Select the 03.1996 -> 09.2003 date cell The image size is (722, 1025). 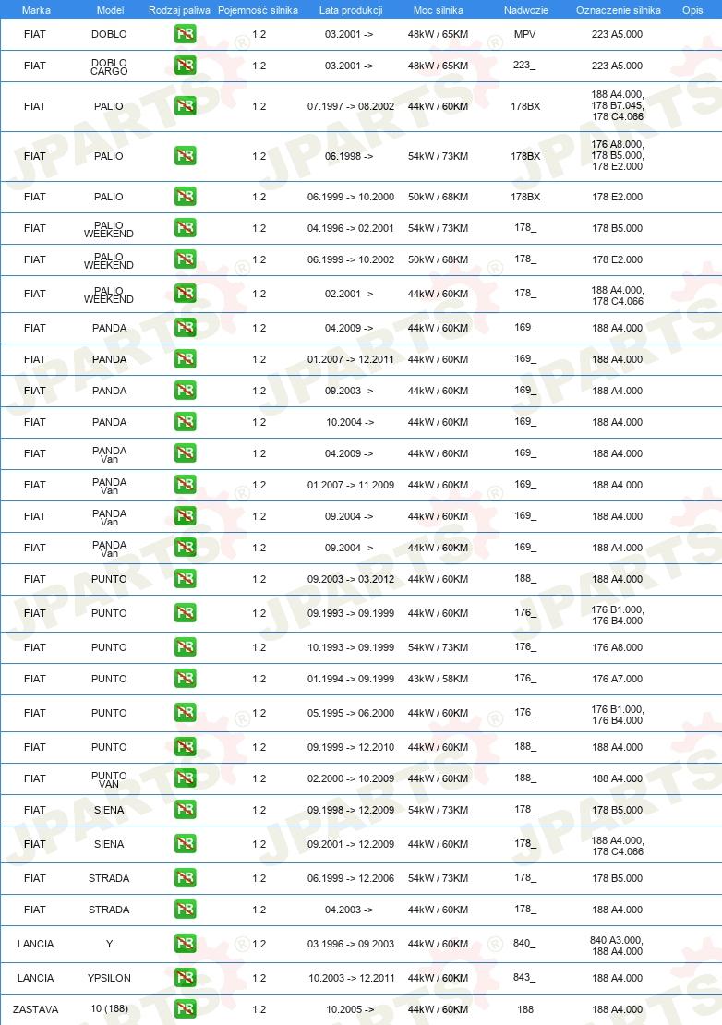(351, 944)
